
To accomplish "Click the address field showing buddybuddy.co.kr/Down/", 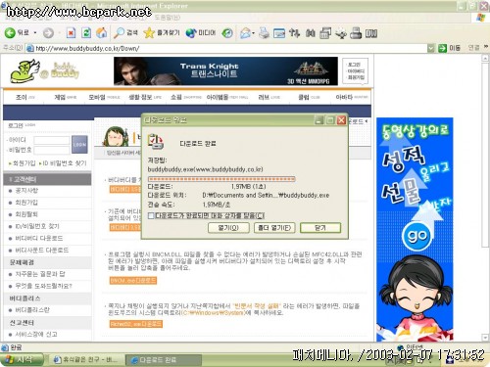I will click(226, 48).
